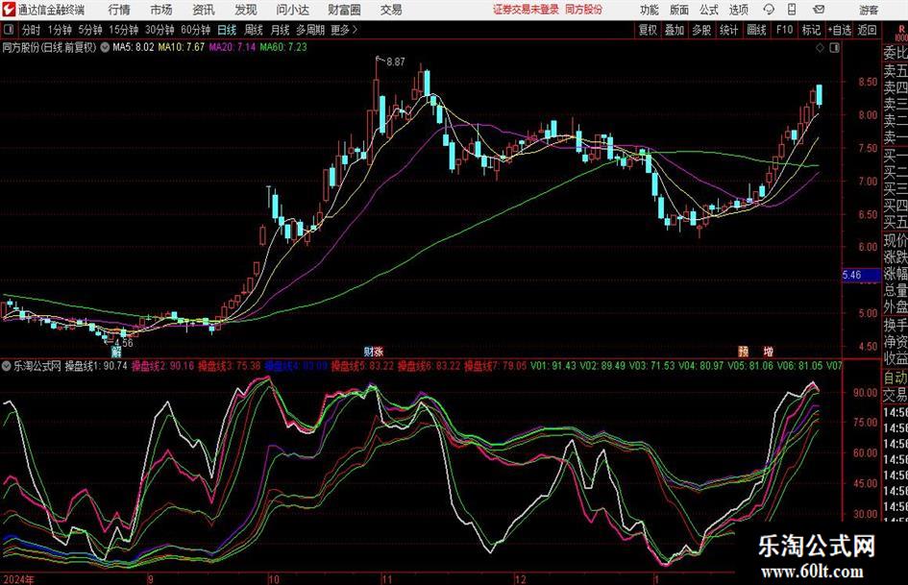Click the MA20: 7.14 indicator label
Screen dimensions: 908x585
tap(233, 47)
